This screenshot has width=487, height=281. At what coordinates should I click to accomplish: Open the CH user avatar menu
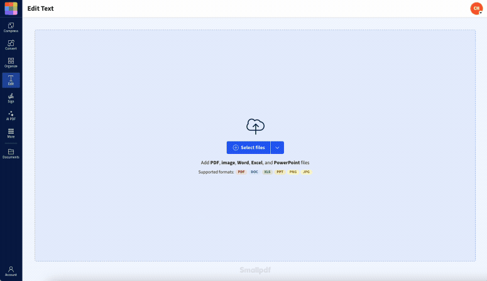[x=476, y=8]
